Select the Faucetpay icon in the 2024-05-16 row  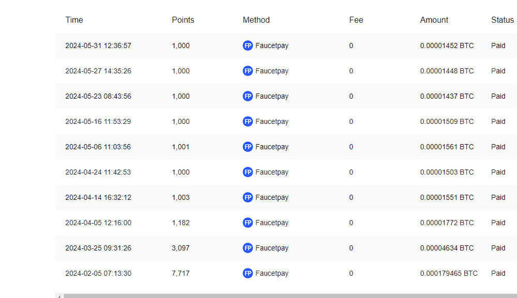tap(248, 121)
